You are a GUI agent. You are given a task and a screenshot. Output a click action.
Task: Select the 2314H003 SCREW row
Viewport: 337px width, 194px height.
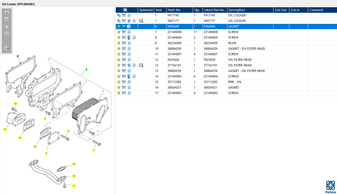226,93
